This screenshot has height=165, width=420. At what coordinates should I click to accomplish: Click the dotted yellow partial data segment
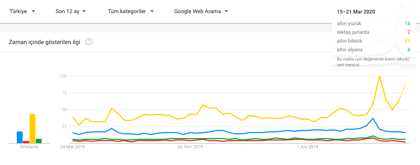click(402, 91)
